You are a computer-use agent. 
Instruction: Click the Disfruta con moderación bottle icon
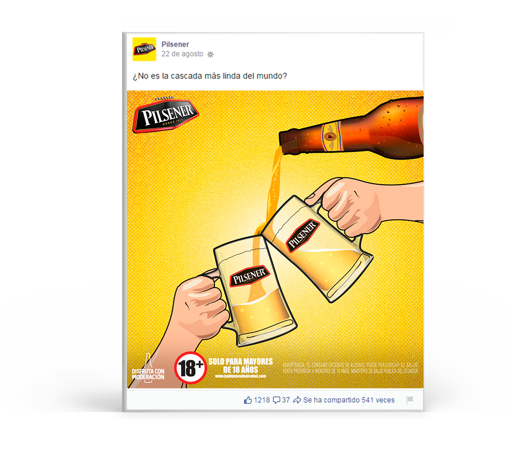pyautogui.click(x=148, y=368)
